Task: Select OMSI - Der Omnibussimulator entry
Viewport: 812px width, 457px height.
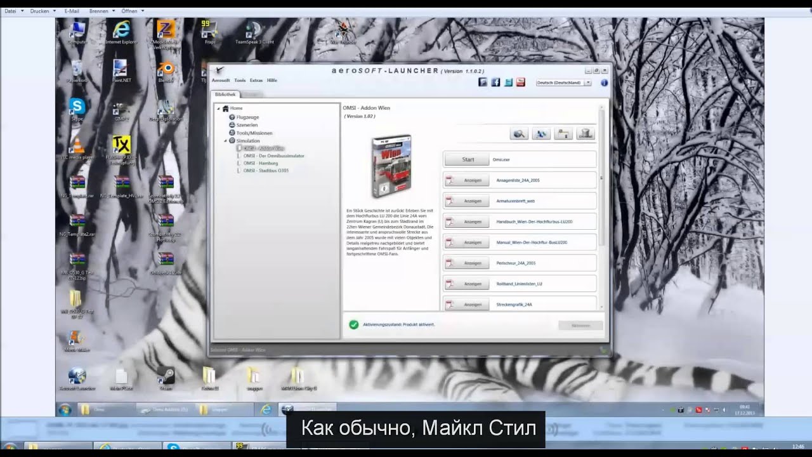Action: [274, 156]
